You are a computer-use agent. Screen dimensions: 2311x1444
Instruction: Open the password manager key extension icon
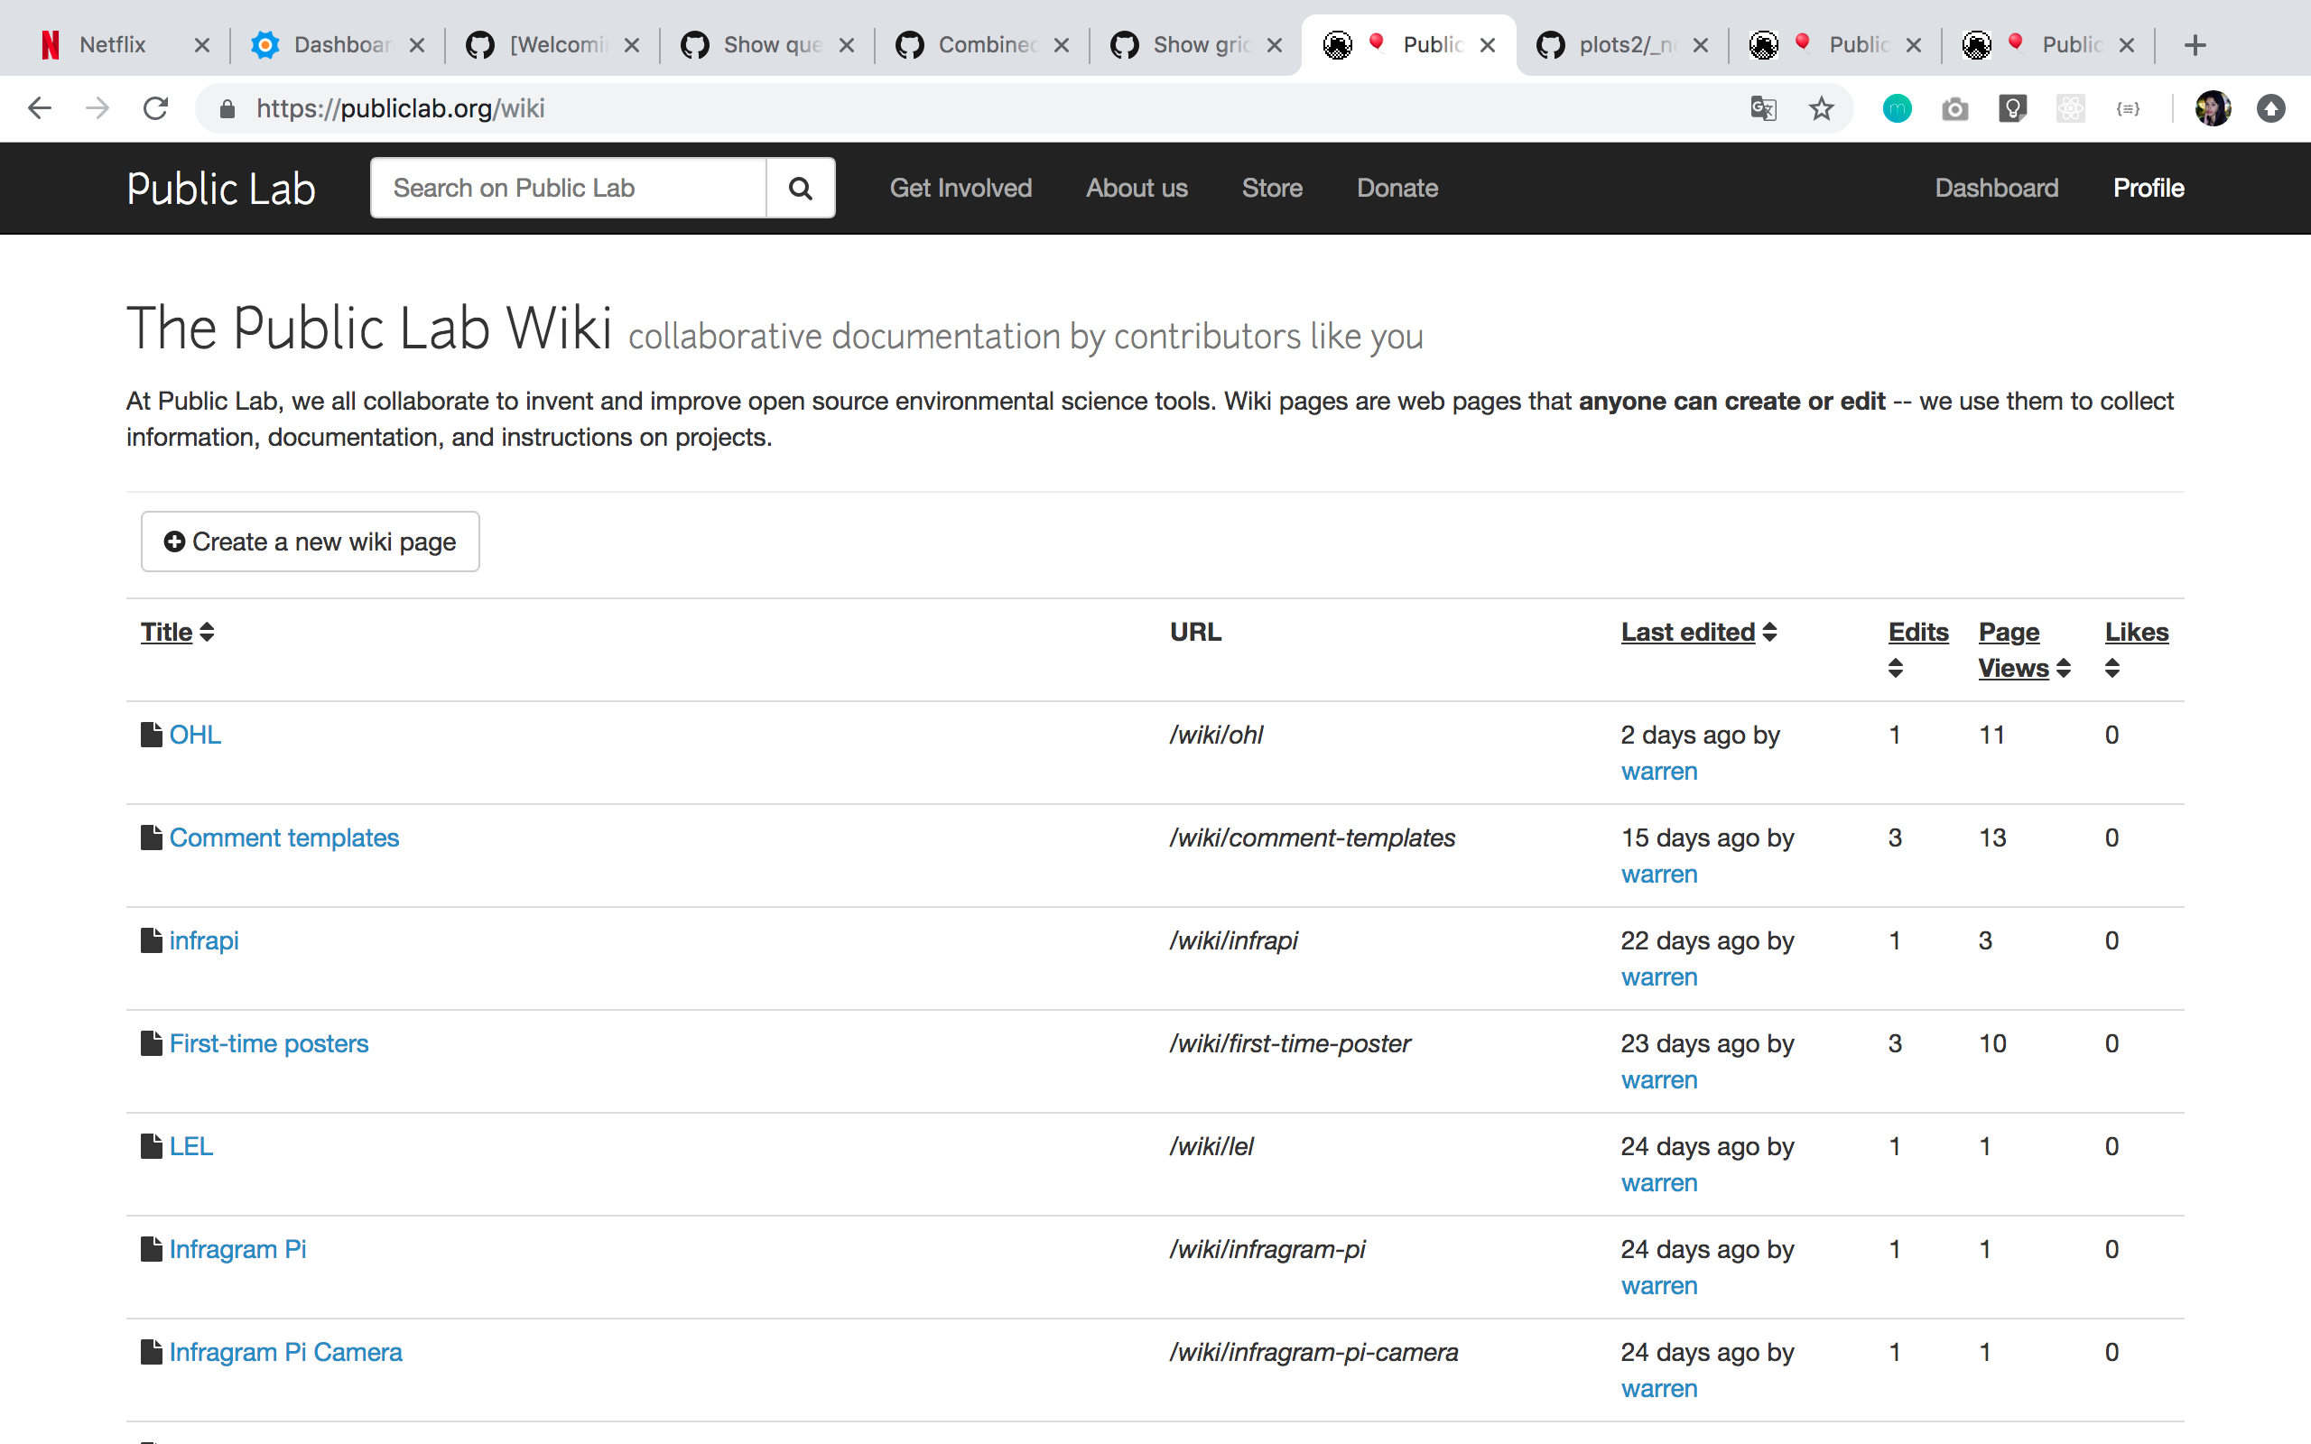pyautogui.click(x=2013, y=108)
